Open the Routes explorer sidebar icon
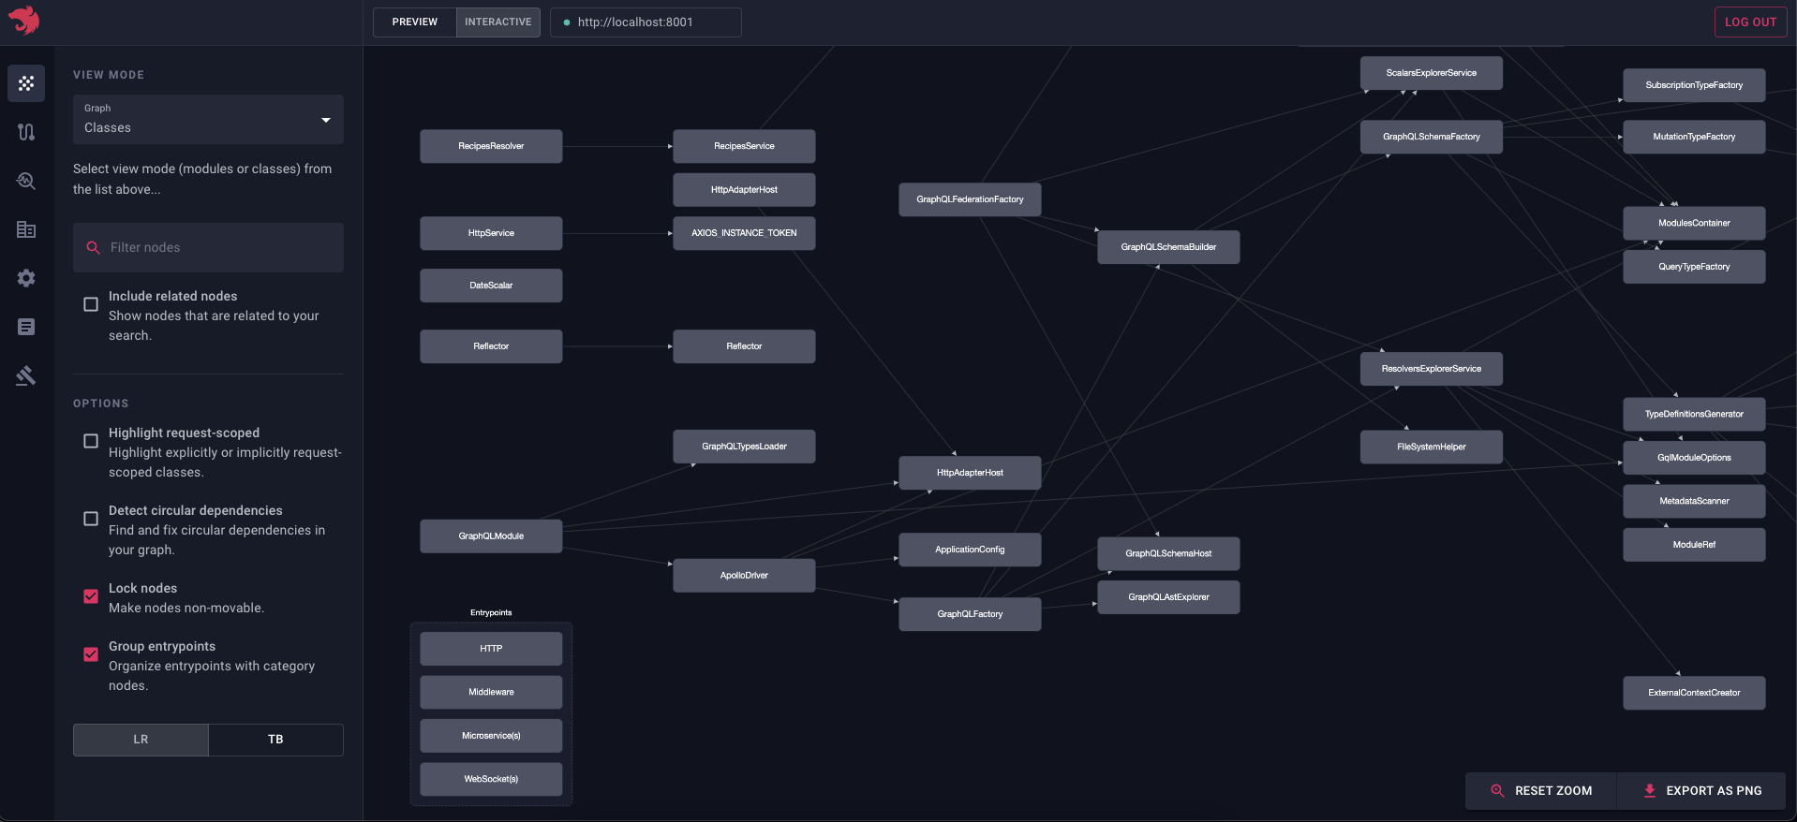The width and height of the screenshot is (1797, 822). point(26,132)
